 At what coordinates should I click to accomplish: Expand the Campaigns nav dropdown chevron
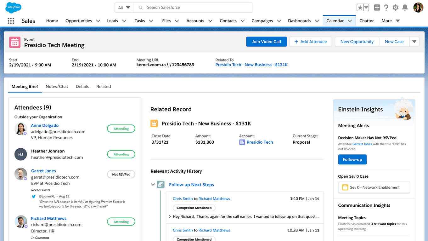[279, 21]
